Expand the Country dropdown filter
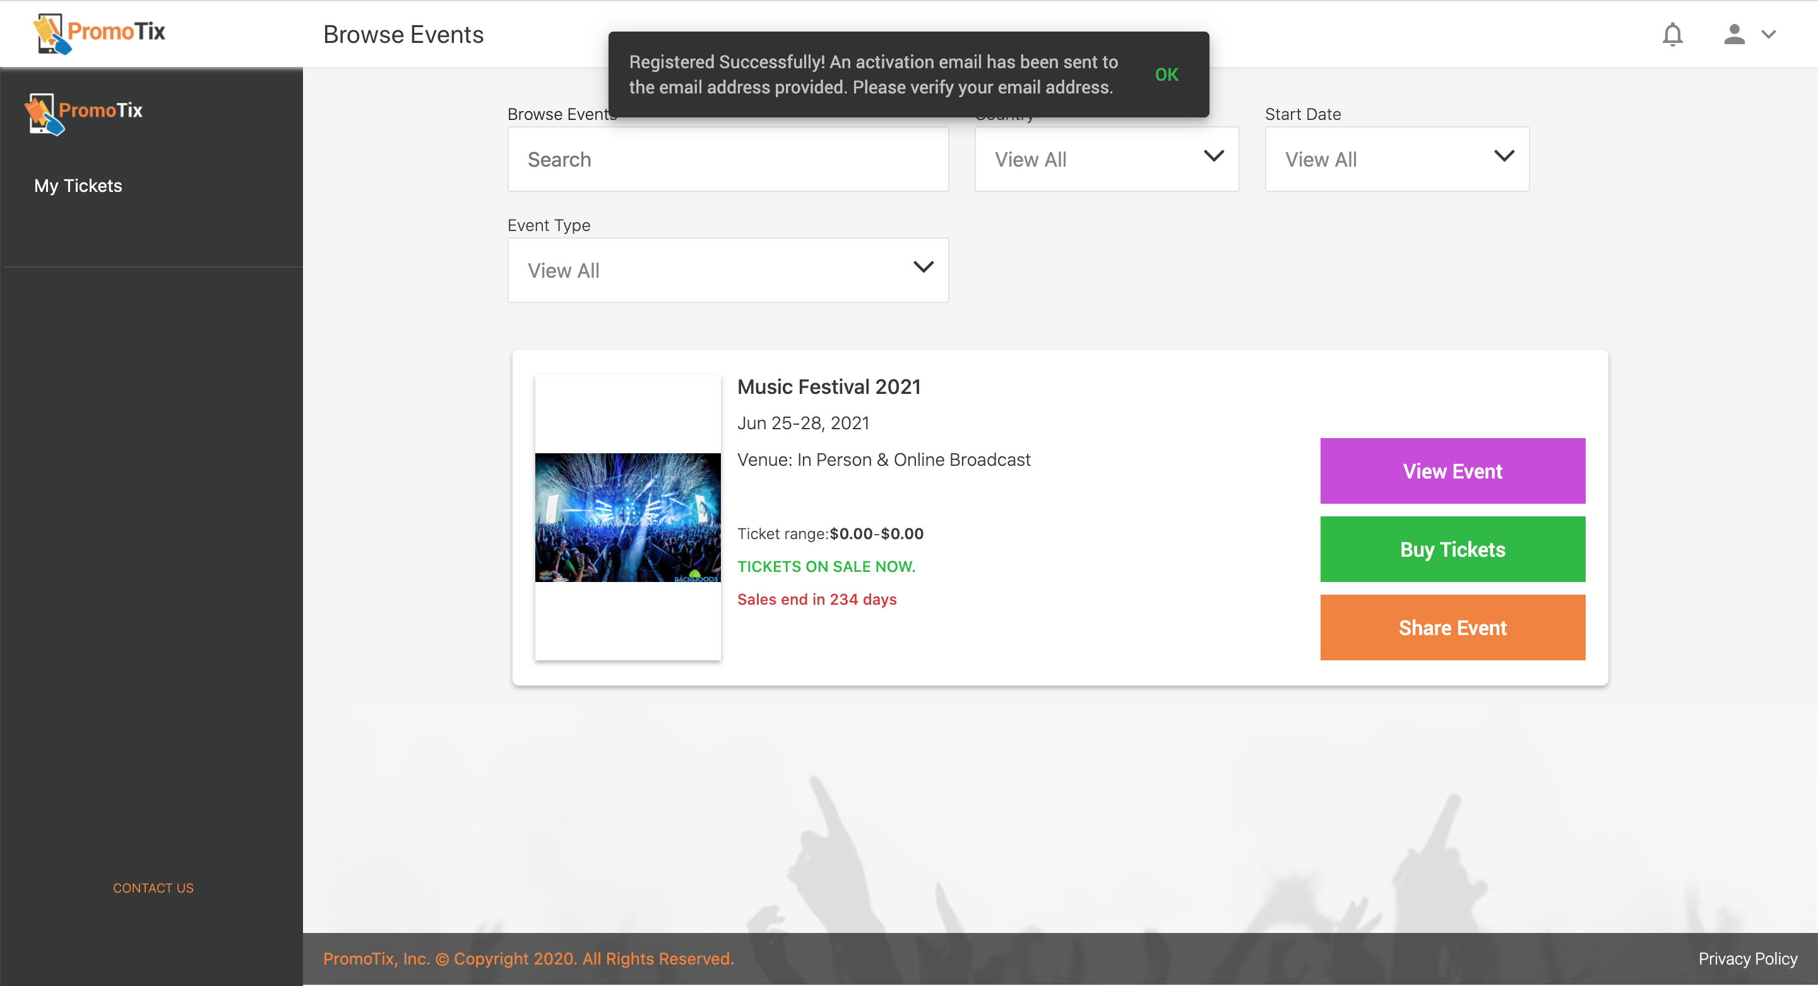Screen dimensions: 1818x986 pyautogui.click(x=1107, y=158)
